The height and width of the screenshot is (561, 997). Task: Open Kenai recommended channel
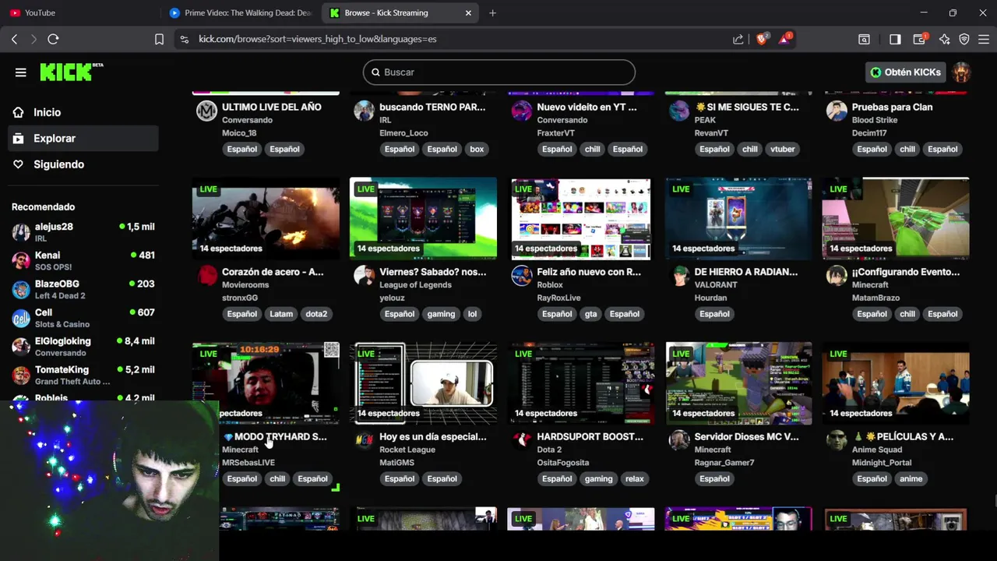83,260
